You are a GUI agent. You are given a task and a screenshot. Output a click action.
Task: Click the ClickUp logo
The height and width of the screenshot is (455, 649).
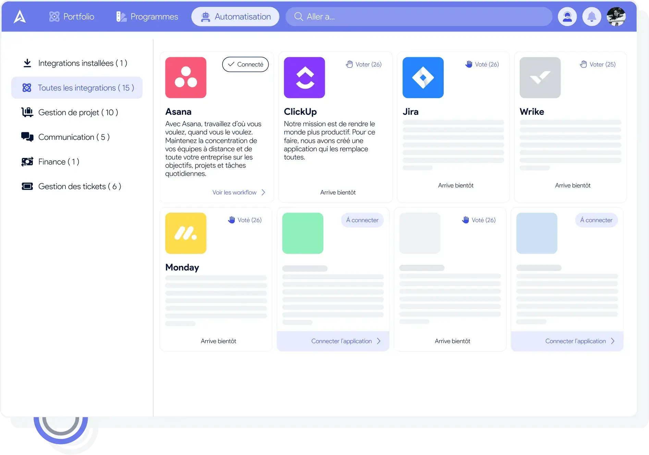[304, 77]
